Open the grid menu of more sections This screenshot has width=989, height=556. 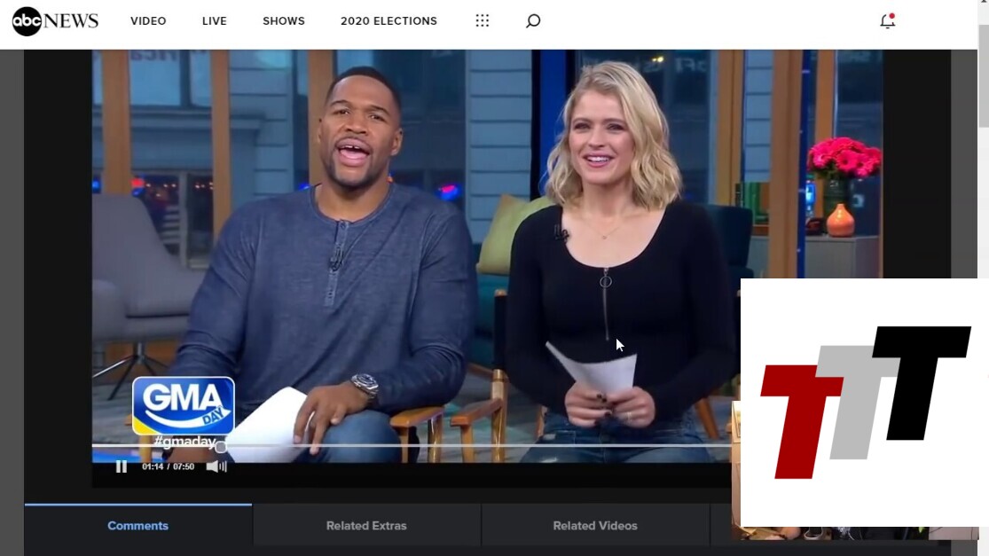tap(482, 21)
